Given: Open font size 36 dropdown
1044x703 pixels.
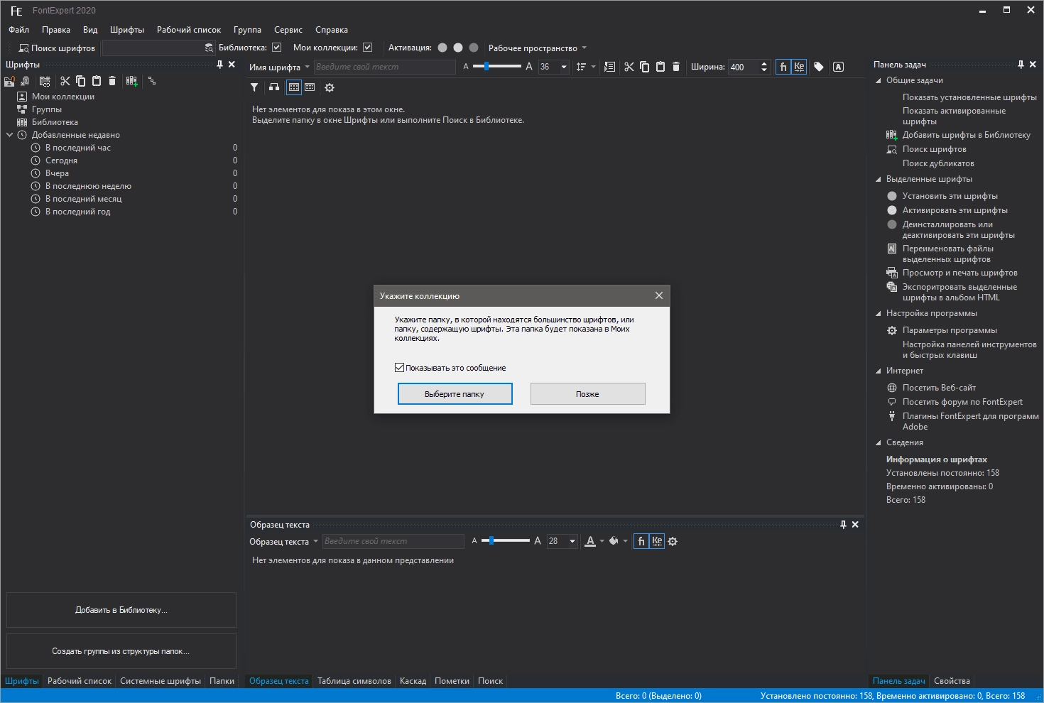Looking at the screenshot, I should pyautogui.click(x=564, y=67).
